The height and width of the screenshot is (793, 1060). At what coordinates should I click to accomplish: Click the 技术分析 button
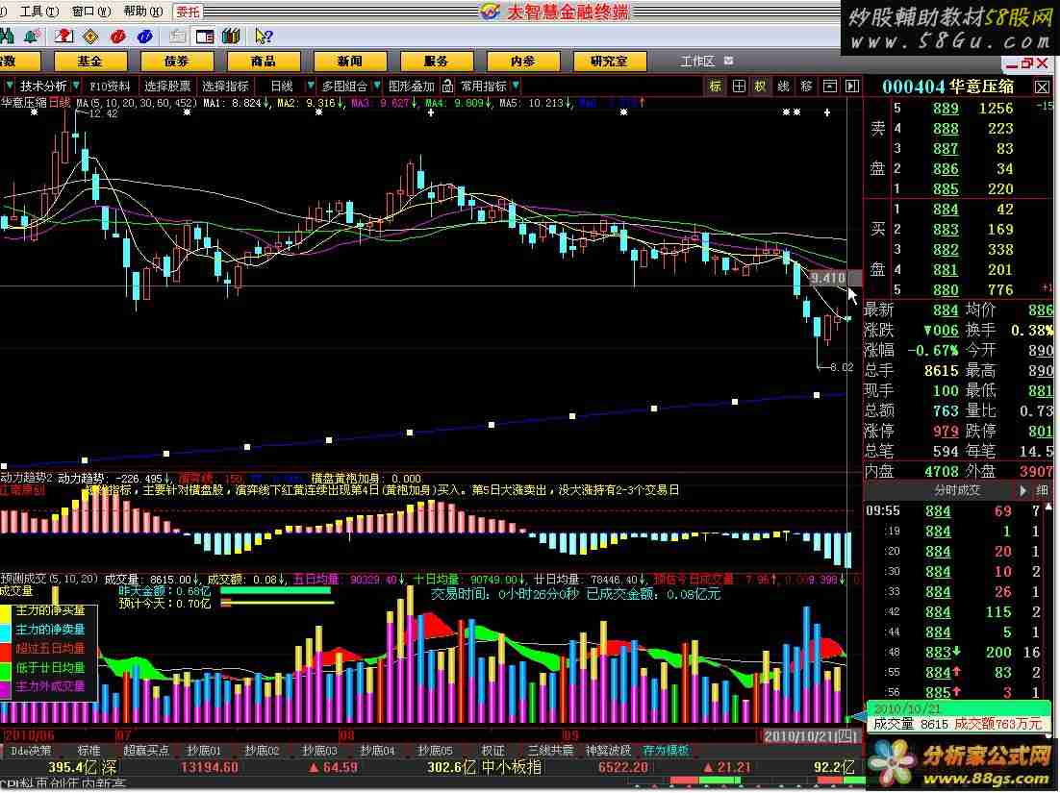pos(42,86)
